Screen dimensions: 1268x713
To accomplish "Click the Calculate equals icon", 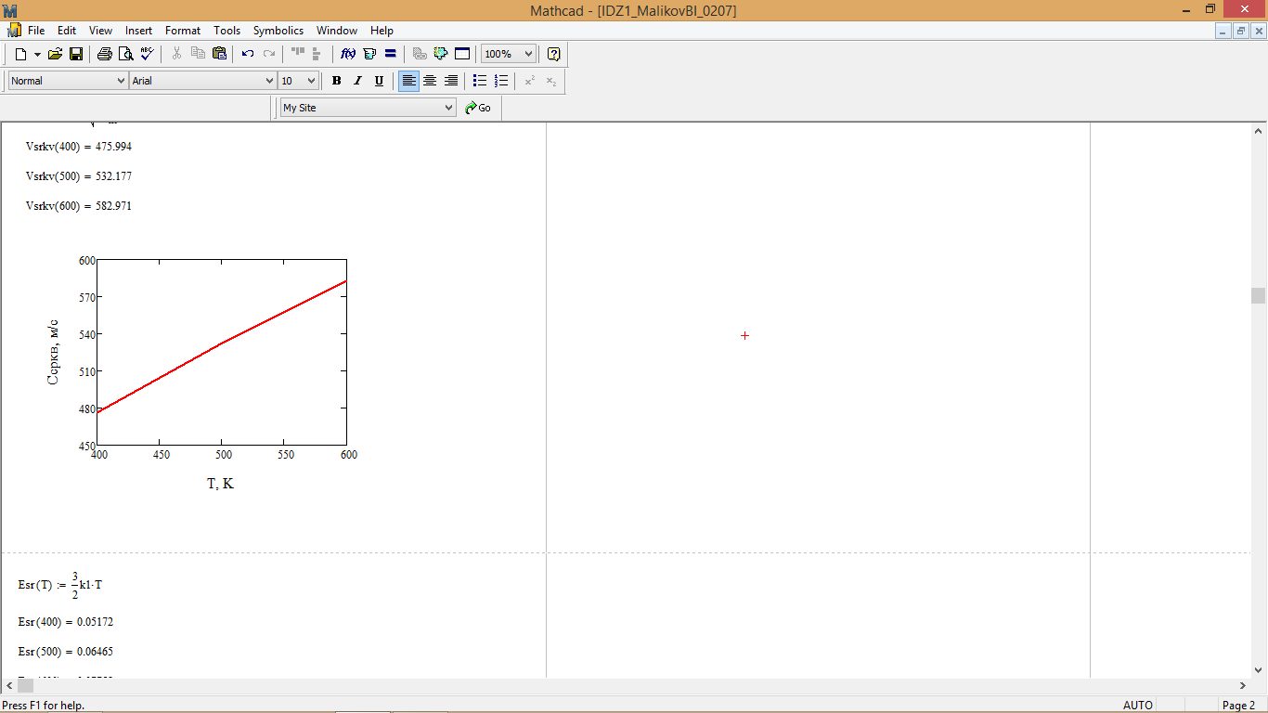I will coord(391,54).
